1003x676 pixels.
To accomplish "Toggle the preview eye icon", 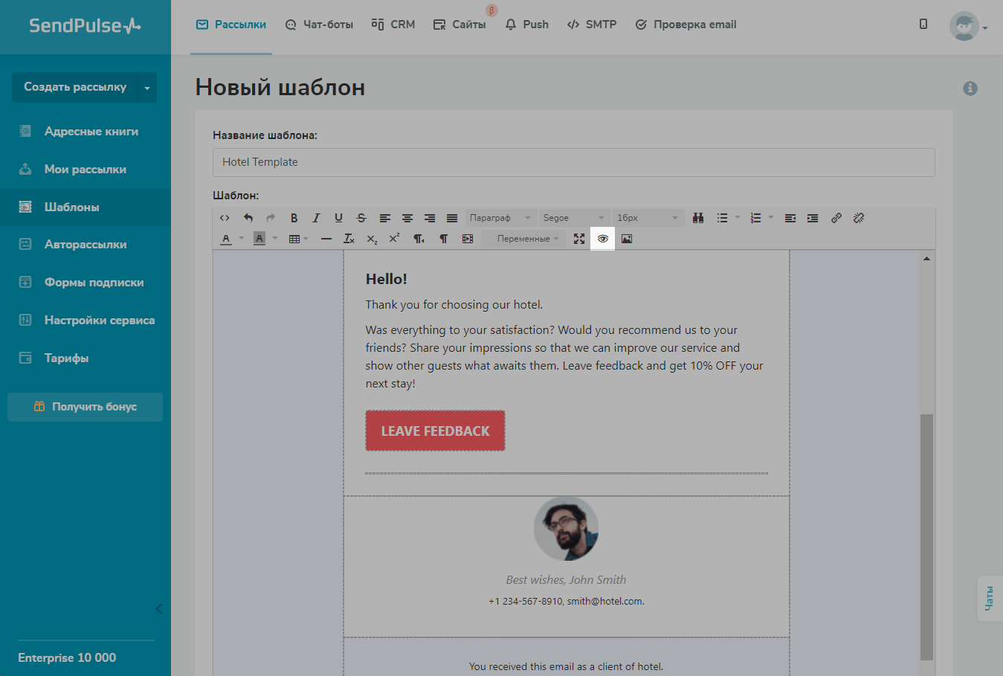I will pyautogui.click(x=603, y=239).
